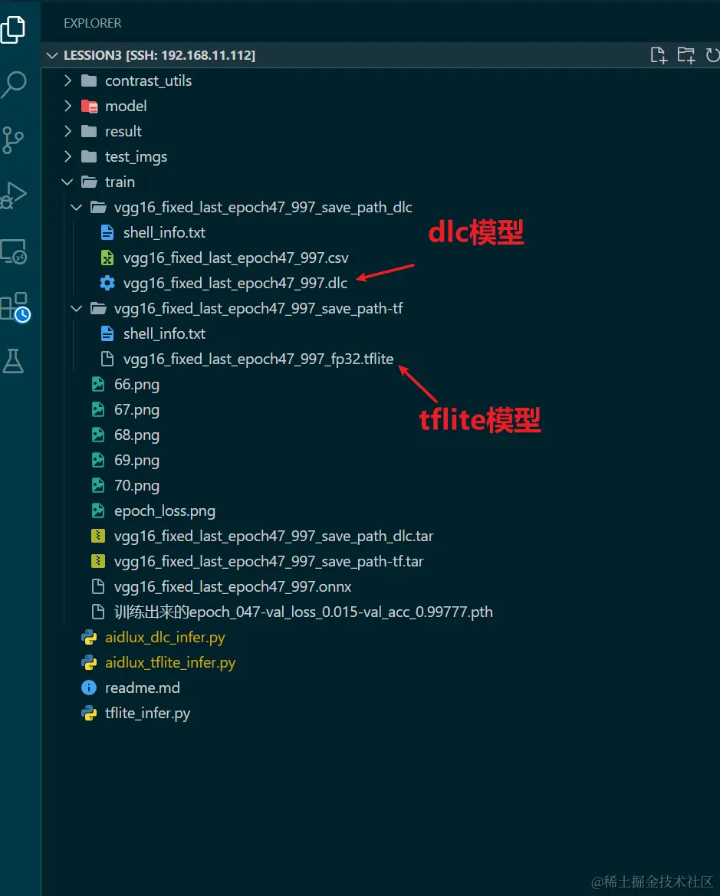Click the info icon of readme.md

[89, 688]
